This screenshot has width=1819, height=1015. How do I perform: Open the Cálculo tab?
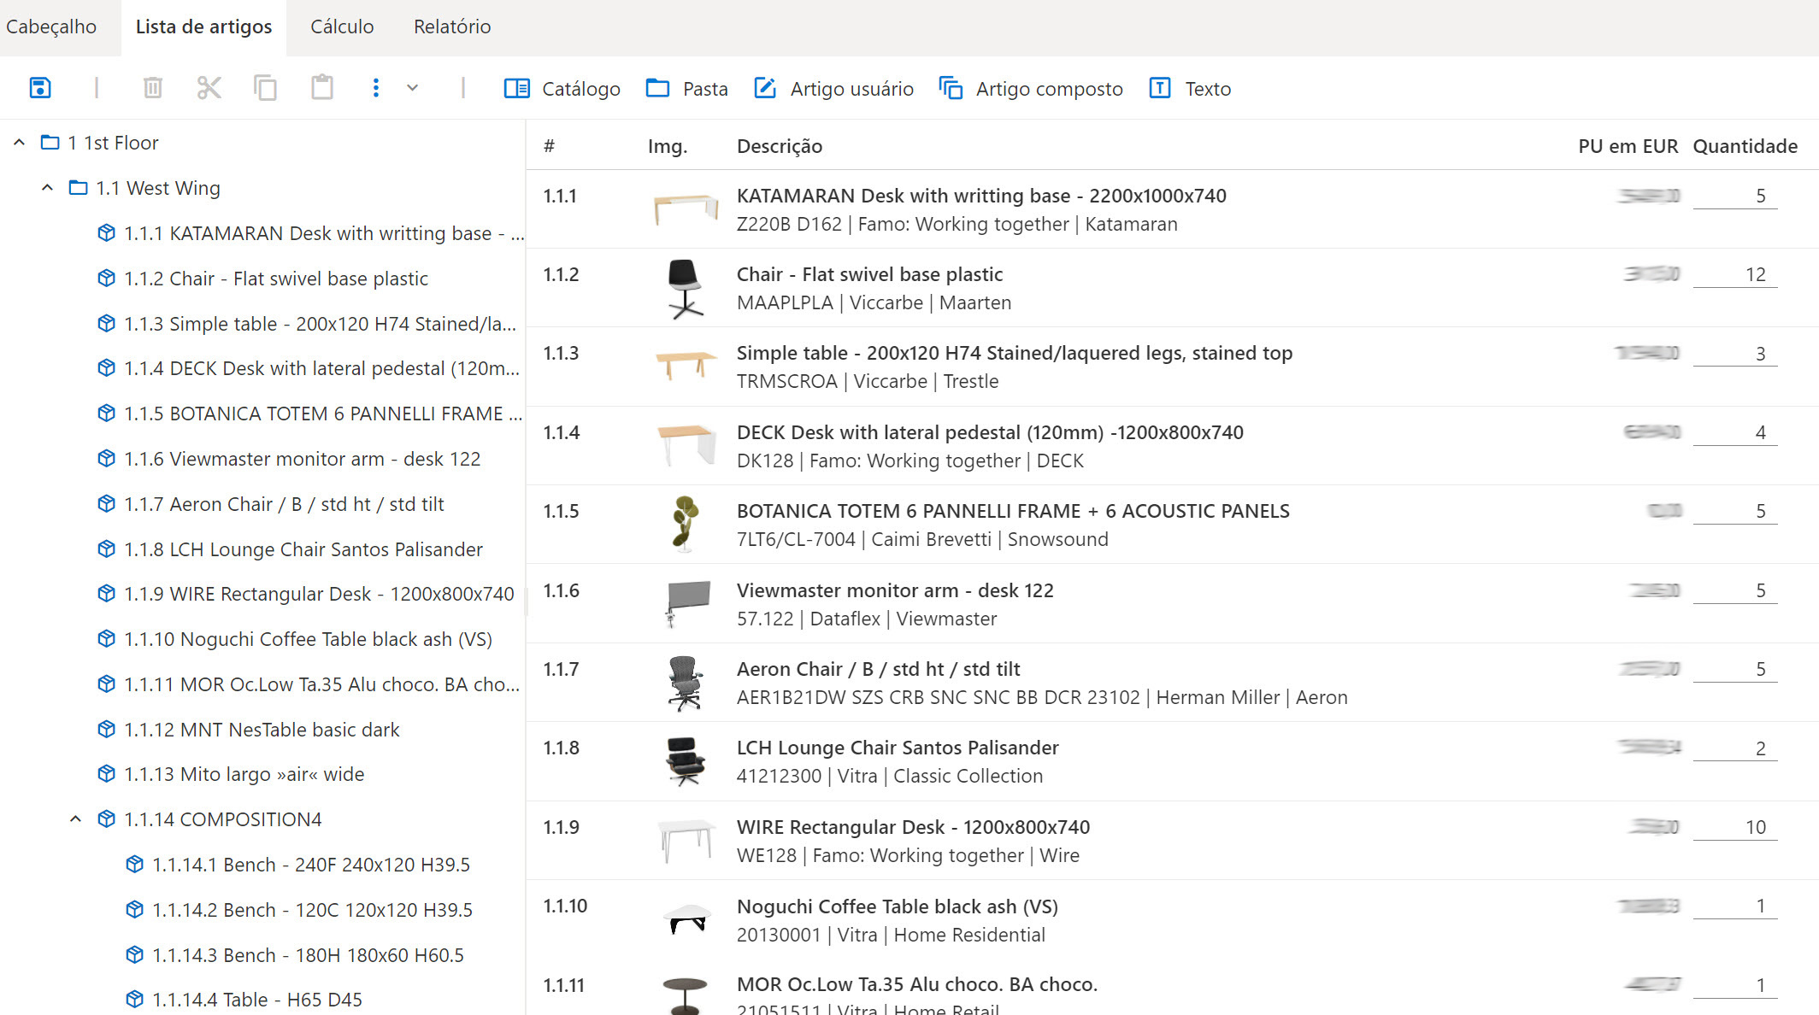tap(342, 26)
